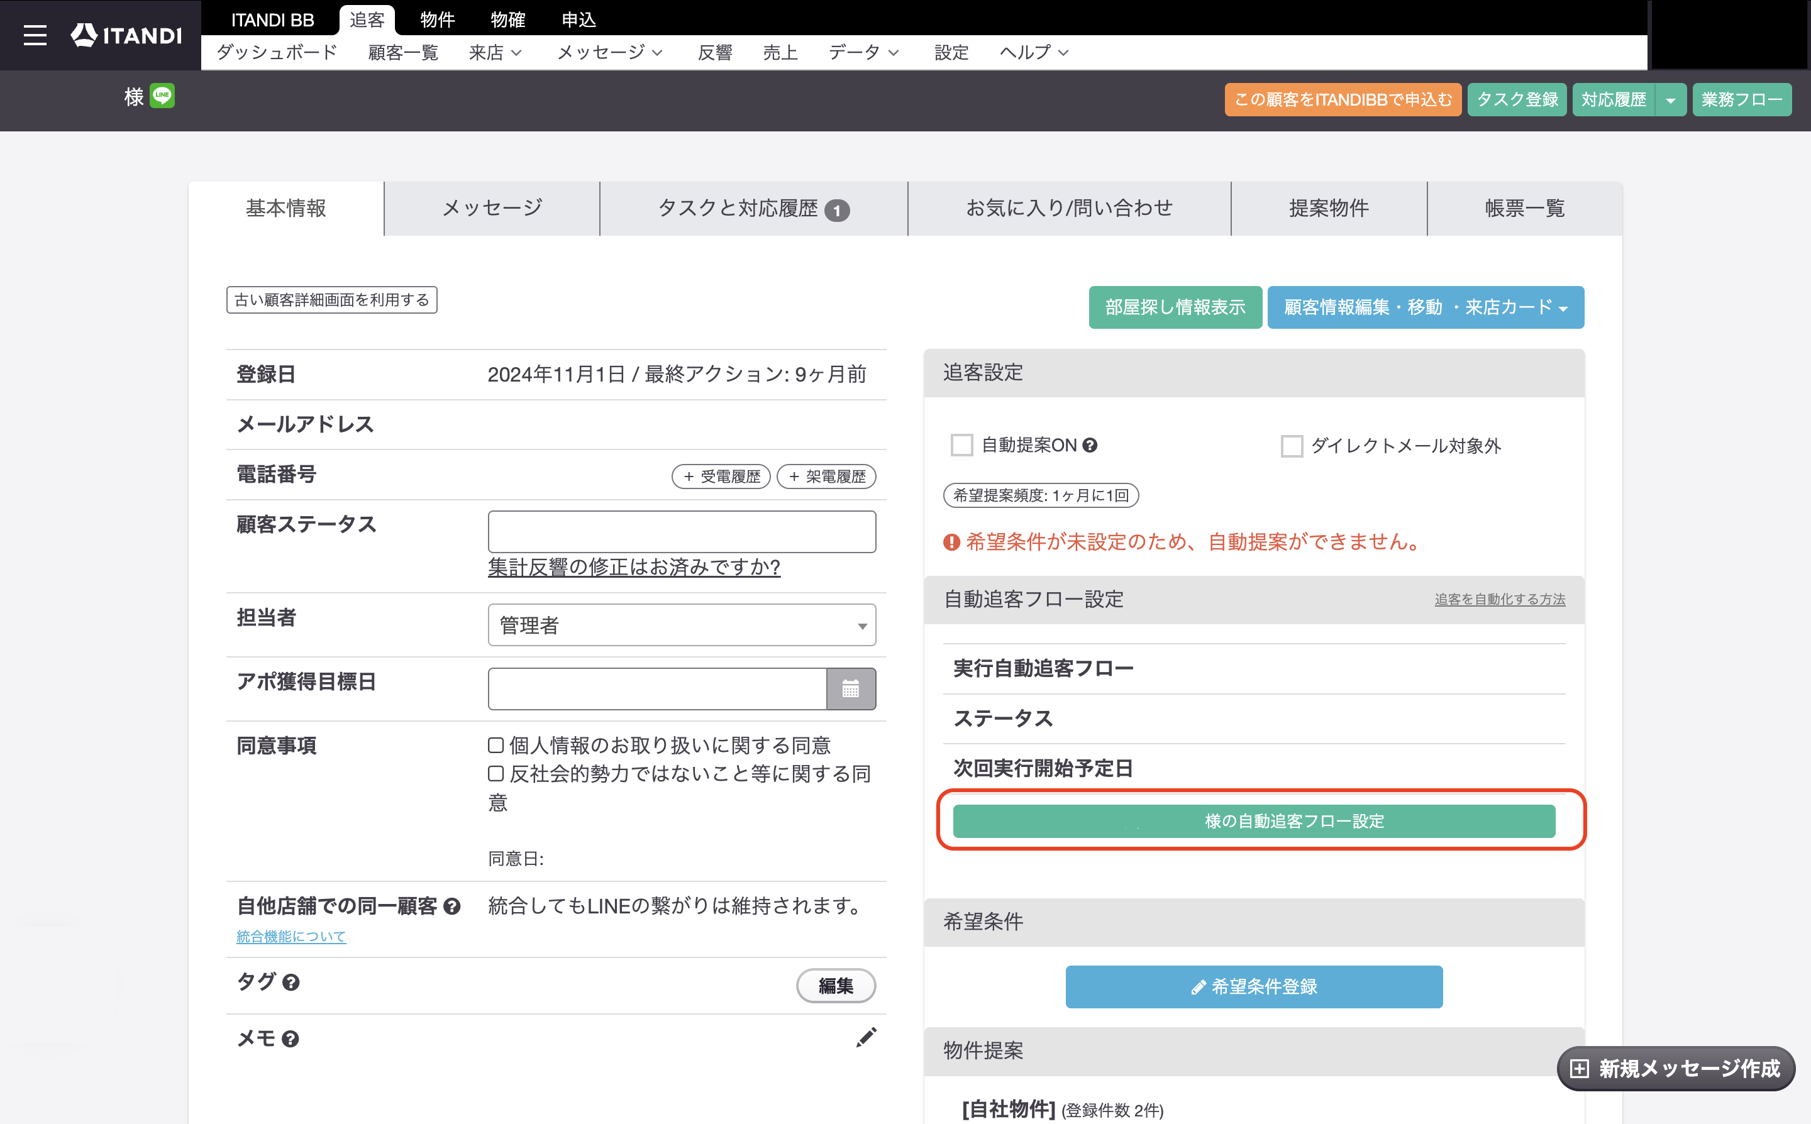Screen dimensions: 1811x1124
Task: Click the タスク登録 button
Action: [1517, 99]
